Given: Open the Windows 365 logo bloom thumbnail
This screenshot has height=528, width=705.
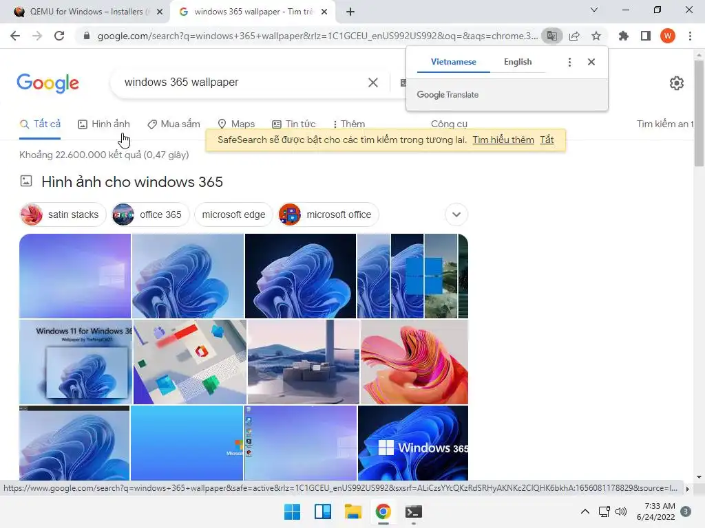Looking at the screenshot, I should click(413, 443).
